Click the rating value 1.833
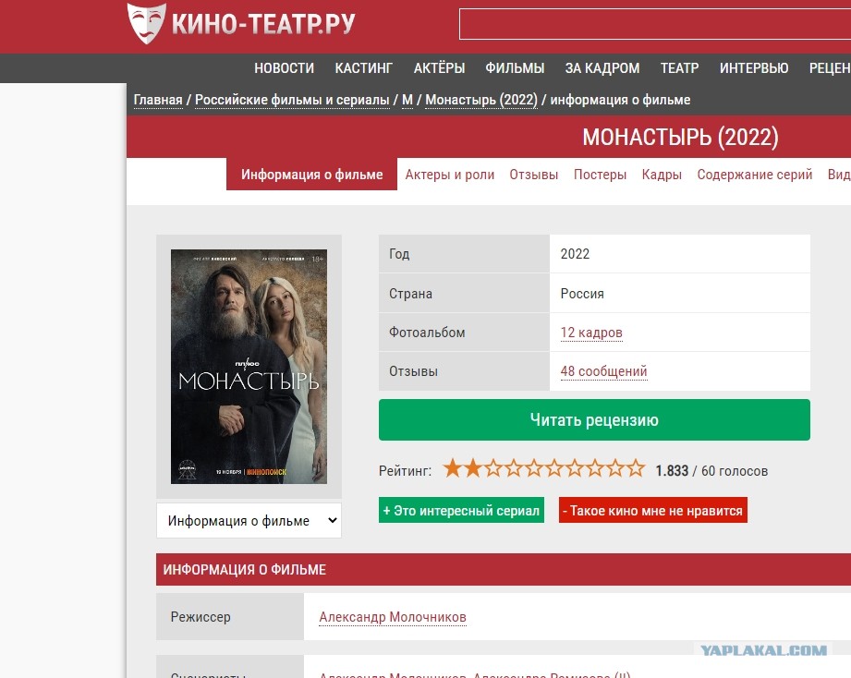This screenshot has width=851, height=678. [672, 471]
